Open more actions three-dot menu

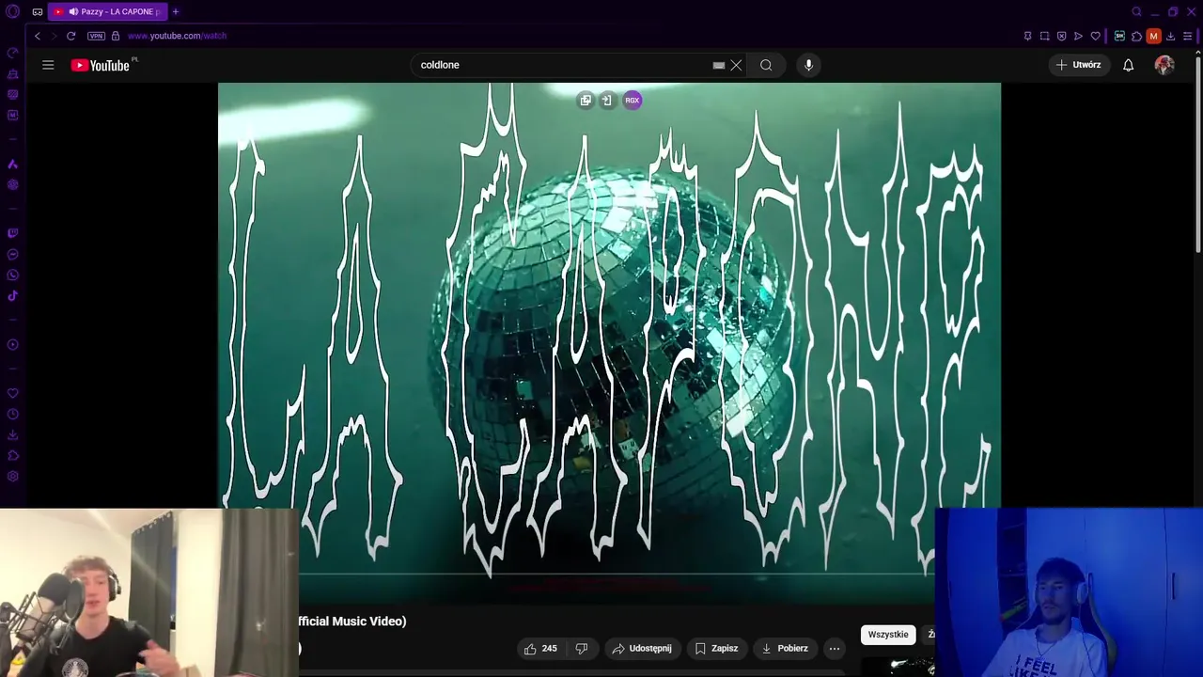[x=835, y=648]
